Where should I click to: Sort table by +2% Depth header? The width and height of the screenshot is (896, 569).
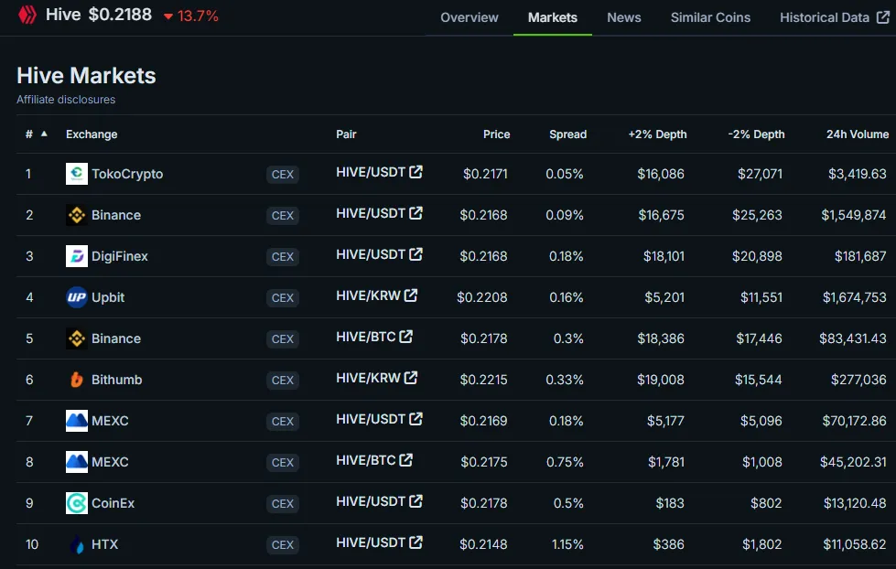(x=658, y=134)
